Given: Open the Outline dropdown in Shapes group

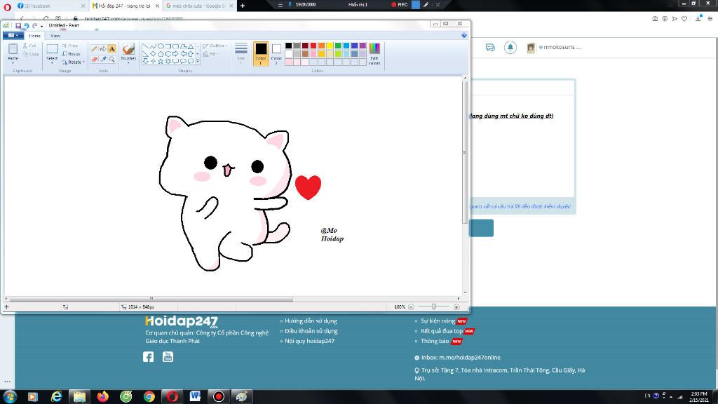Looking at the screenshot, I should coord(215,46).
